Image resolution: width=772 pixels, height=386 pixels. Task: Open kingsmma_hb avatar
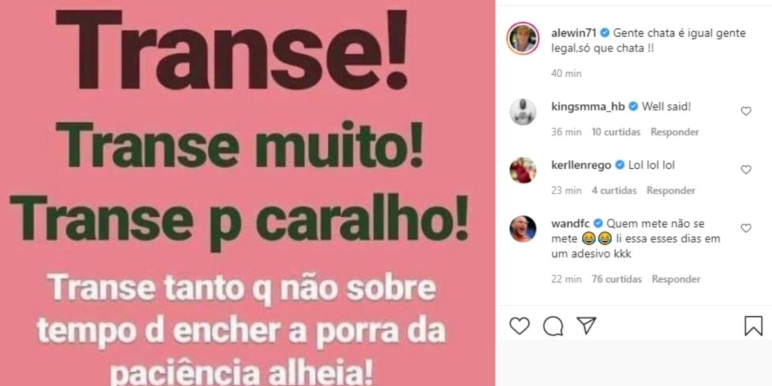click(522, 111)
